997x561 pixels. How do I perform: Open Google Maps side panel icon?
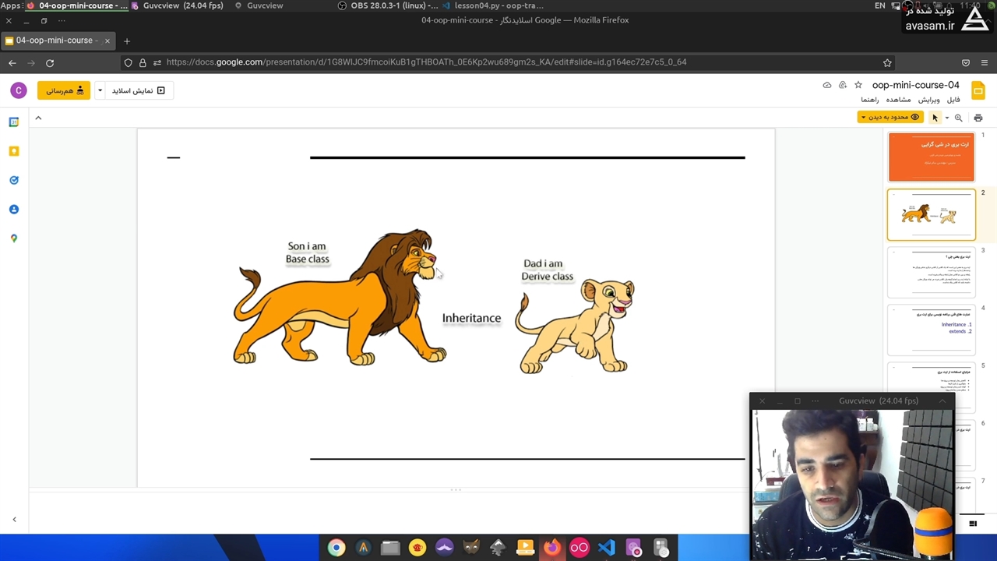(x=14, y=238)
